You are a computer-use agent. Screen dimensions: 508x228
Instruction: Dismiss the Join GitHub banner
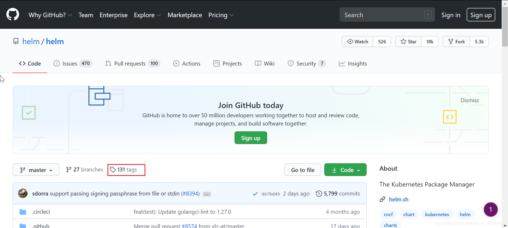(470, 100)
